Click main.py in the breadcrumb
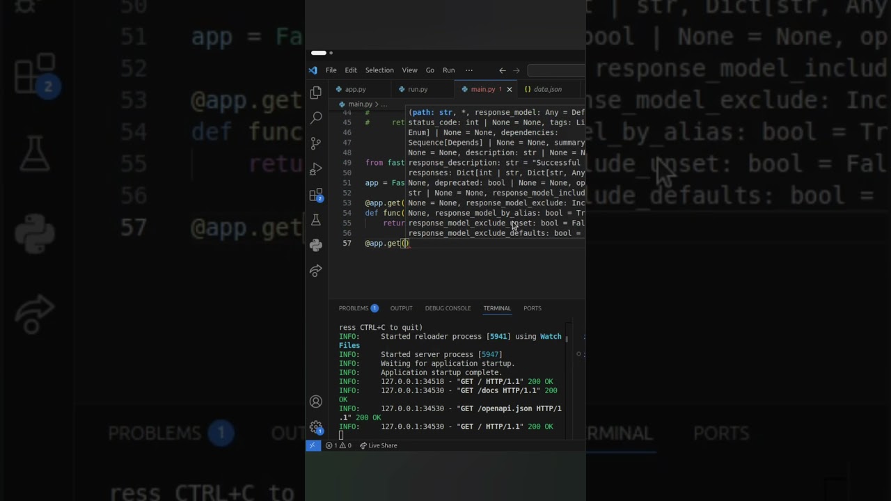This screenshot has width=891, height=501. click(x=360, y=104)
